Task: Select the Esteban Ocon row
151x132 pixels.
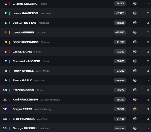Action: (75, 90)
